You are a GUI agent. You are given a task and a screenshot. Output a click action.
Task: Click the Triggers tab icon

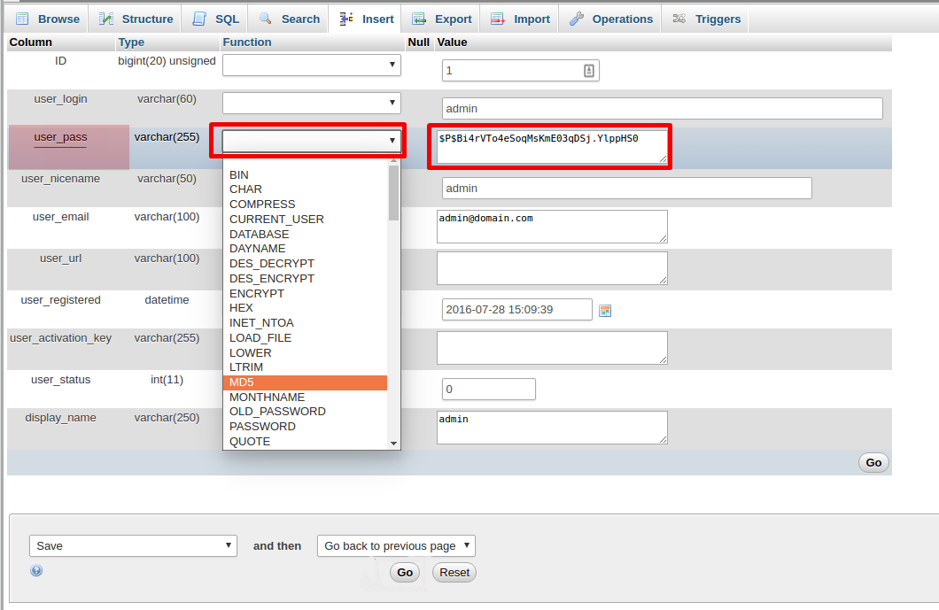coord(679,19)
